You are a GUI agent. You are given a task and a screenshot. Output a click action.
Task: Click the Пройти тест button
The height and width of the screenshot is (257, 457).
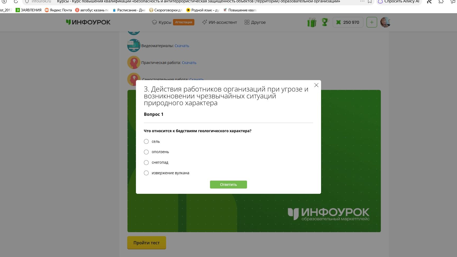click(147, 243)
